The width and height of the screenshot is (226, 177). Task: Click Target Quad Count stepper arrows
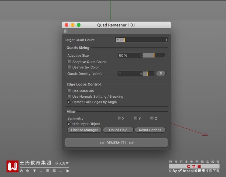click(166, 40)
